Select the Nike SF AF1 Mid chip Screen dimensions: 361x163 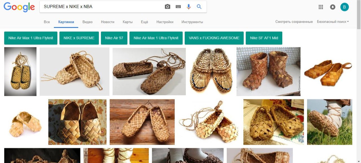(x=264, y=38)
